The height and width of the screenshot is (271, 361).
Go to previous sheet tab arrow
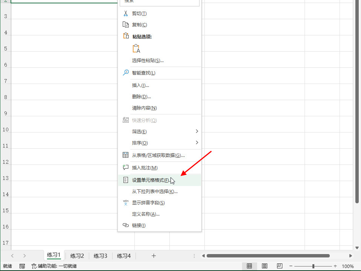(x=12, y=256)
